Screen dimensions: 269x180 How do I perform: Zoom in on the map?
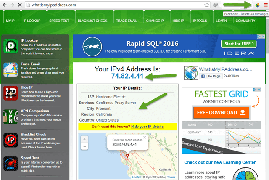pos(84,139)
